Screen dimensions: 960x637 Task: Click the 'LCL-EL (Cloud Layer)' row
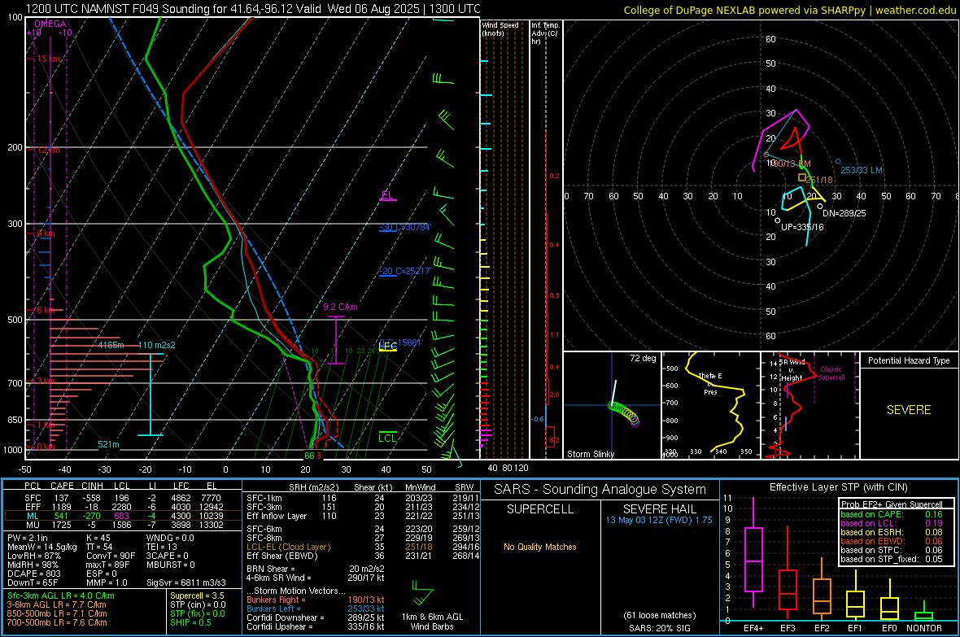(x=361, y=547)
